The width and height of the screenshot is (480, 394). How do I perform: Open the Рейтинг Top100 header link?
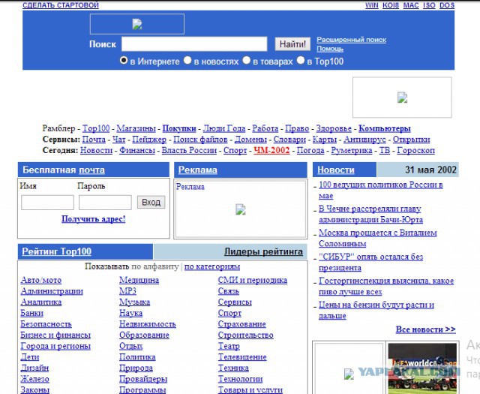(57, 251)
